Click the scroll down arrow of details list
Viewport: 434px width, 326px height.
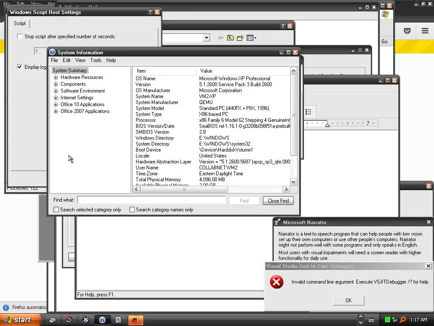[x=293, y=182]
